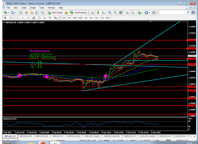Open the Tools menu
The width and height of the screenshot is (198, 144).
coord(42,8)
